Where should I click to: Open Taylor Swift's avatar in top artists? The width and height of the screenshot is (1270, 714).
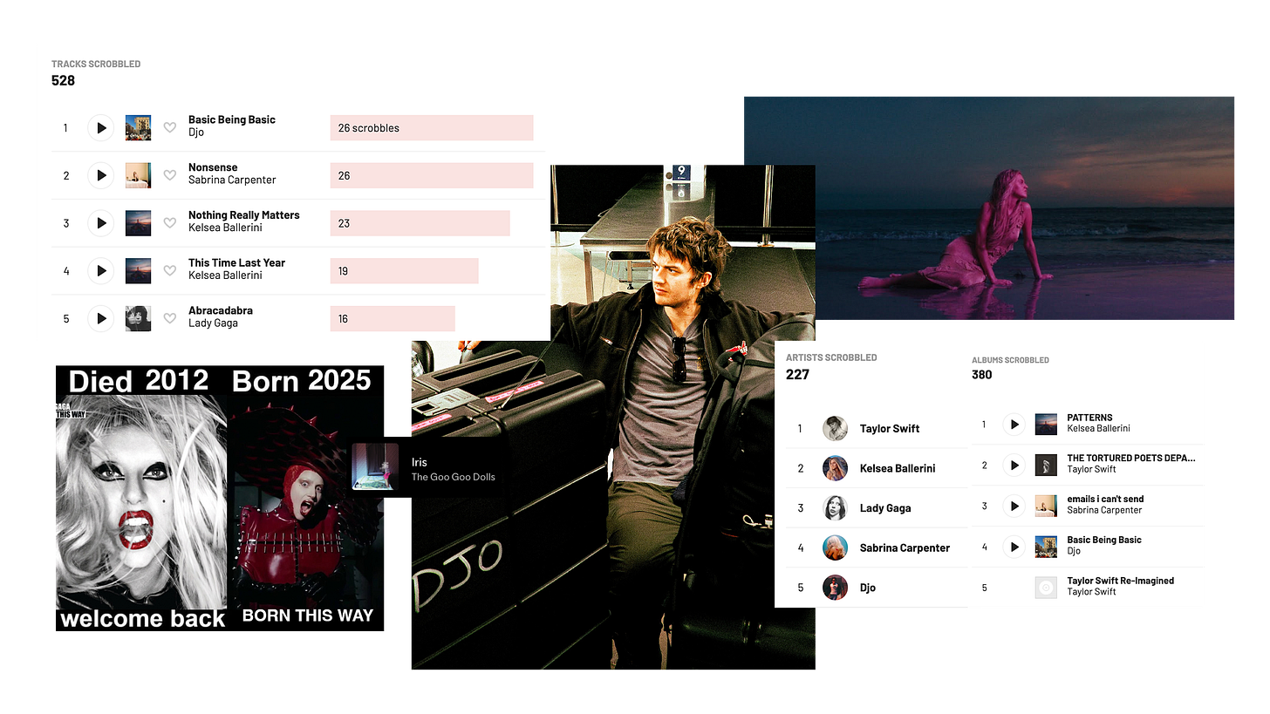click(x=835, y=428)
